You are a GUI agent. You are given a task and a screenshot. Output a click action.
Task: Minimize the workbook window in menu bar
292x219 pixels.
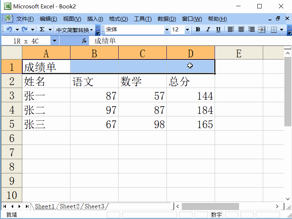270,19
